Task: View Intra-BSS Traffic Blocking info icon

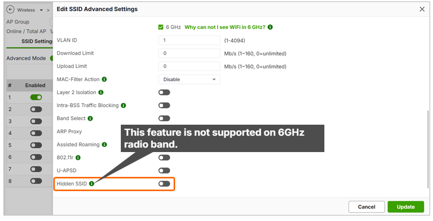Action: pos(123,105)
